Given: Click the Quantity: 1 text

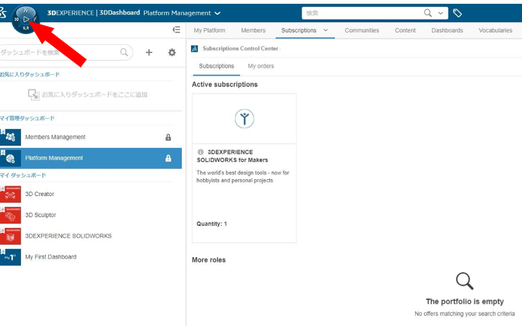Looking at the screenshot, I should pos(212,224).
